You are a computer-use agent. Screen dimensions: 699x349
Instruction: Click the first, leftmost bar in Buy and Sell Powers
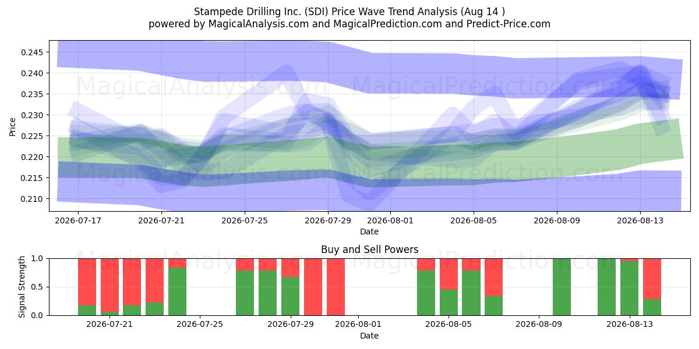pos(87,287)
